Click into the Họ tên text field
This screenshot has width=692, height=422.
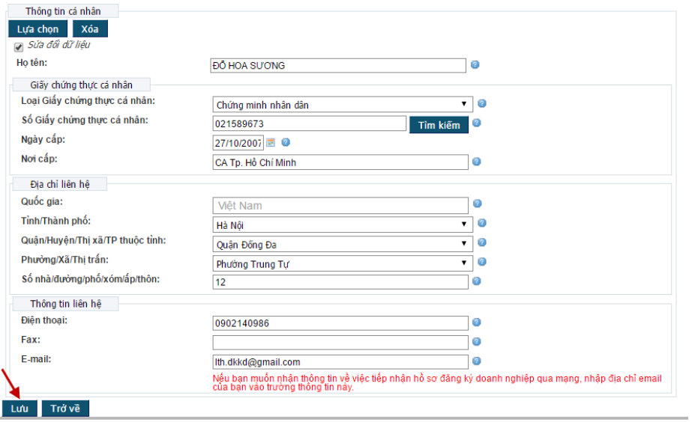pos(338,66)
